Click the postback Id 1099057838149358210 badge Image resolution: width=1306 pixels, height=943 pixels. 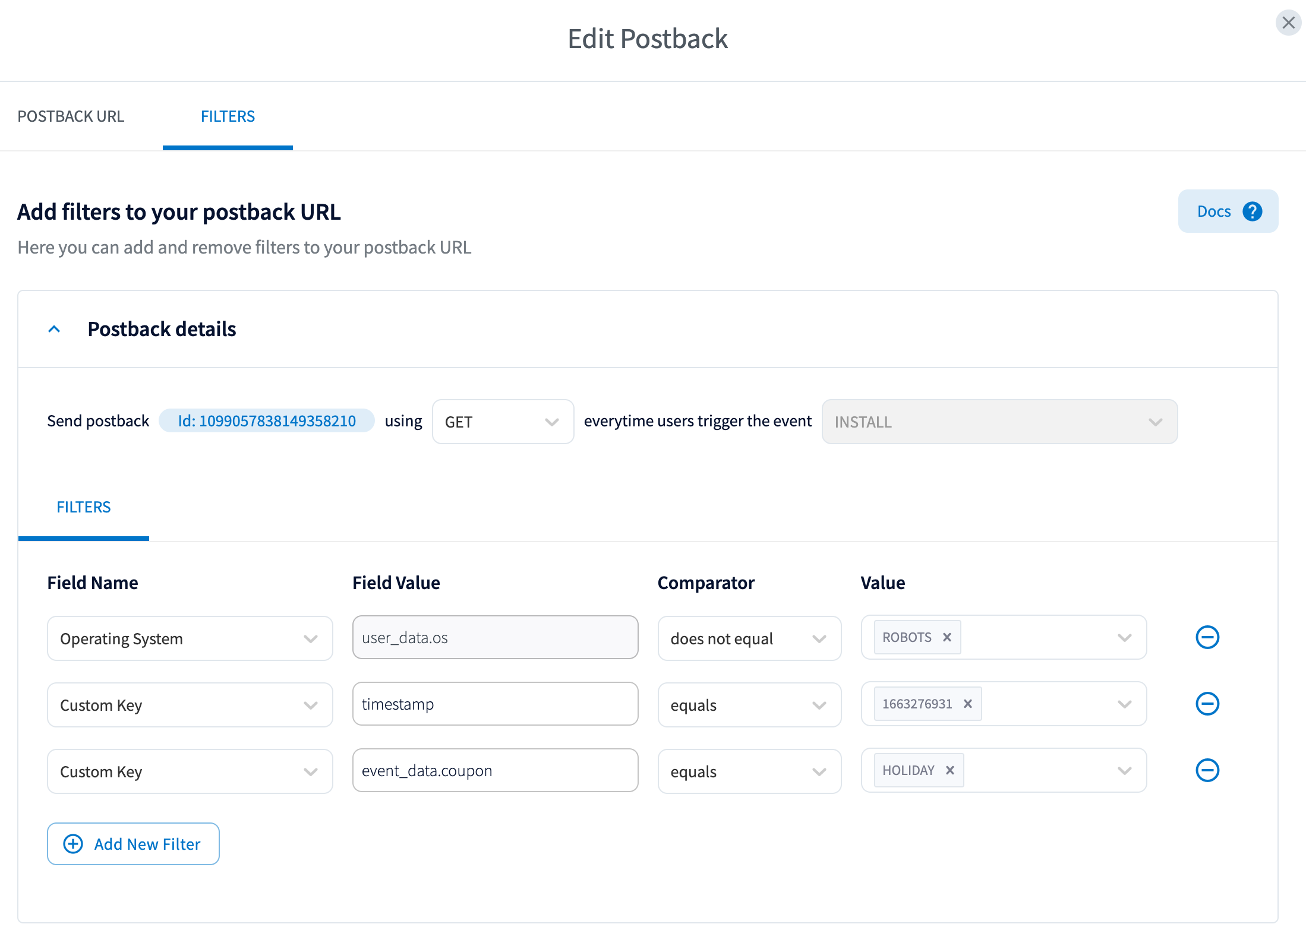[x=267, y=420]
